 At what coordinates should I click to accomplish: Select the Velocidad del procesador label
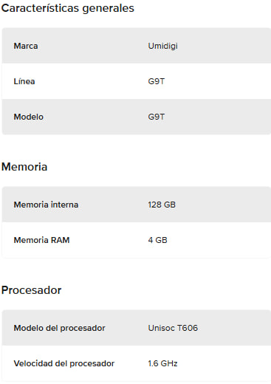(x=64, y=363)
